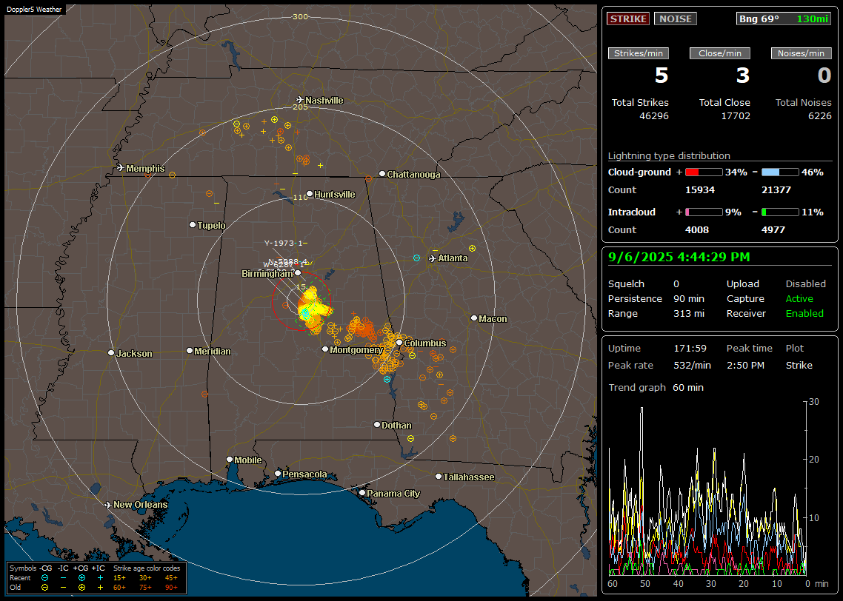The height and width of the screenshot is (601, 843).
Task: Click the pink positive intracloud 9% bar
Action: (704, 212)
